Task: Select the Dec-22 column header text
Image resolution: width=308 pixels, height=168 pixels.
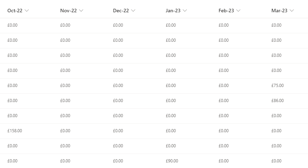Action: 121,11
